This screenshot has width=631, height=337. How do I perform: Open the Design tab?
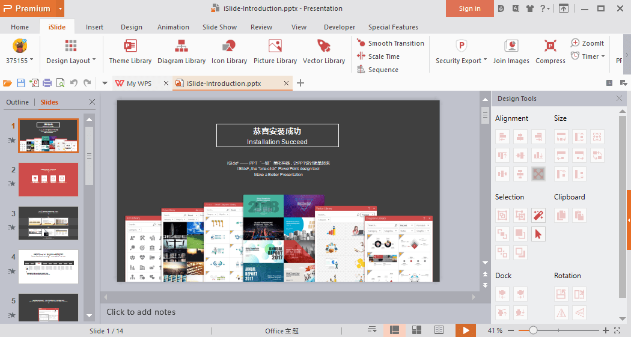(132, 27)
